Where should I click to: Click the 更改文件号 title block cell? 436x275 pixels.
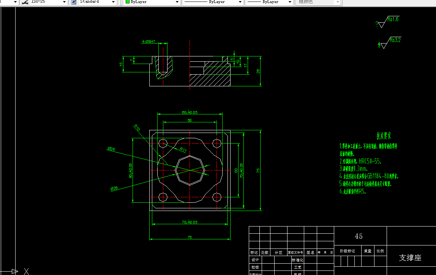[x=295, y=252]
